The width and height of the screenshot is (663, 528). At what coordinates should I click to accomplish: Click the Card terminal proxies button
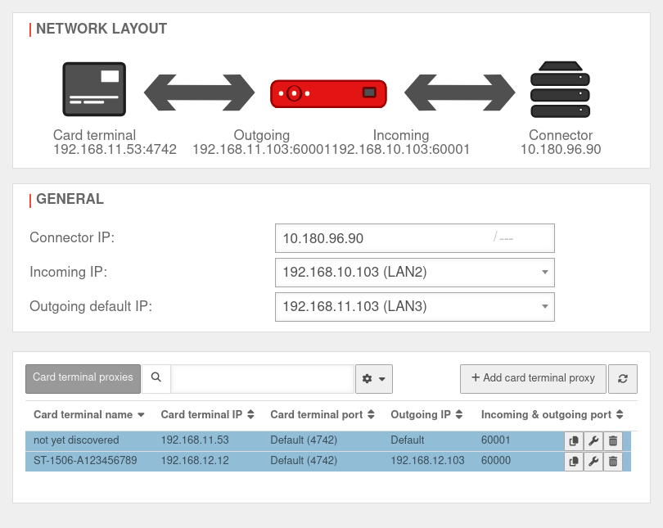(x=83, y=378)
